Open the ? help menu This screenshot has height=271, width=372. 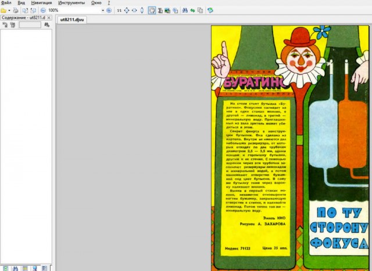pyautogui.click(x=109, y=3)
